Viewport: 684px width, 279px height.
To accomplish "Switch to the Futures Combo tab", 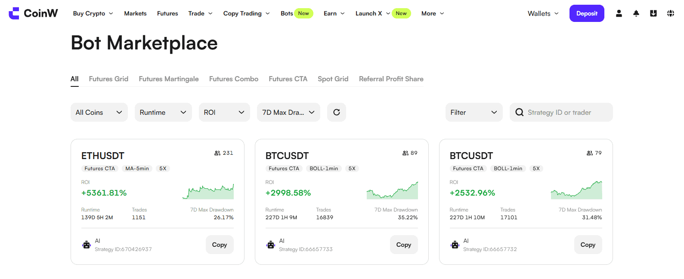I will [x=234, y=79].
